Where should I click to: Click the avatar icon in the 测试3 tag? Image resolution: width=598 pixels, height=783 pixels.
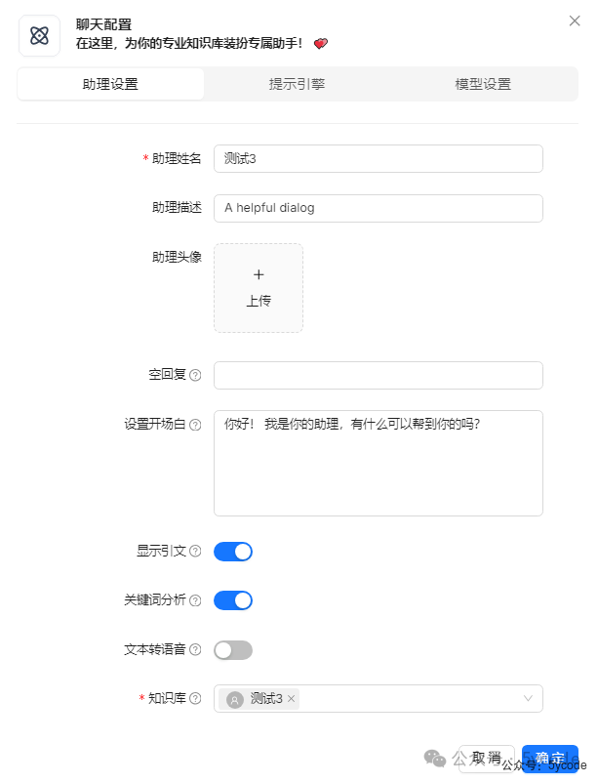[234, 699]
